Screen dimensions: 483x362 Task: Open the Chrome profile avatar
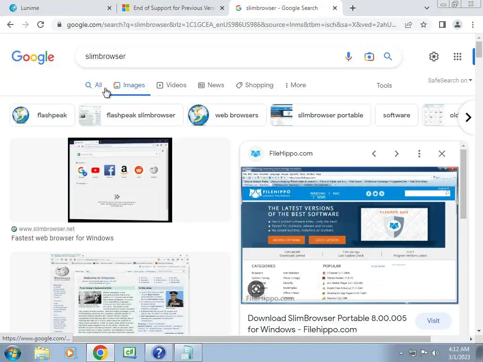458,25
